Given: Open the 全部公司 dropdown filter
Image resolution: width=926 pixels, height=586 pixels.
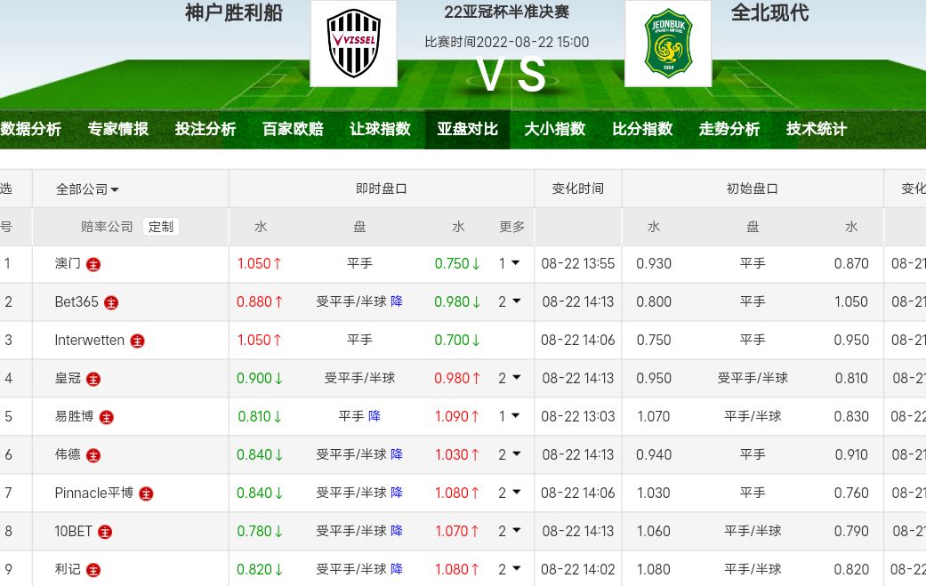Looking at the screenshot, I should (x=87, y=189).
